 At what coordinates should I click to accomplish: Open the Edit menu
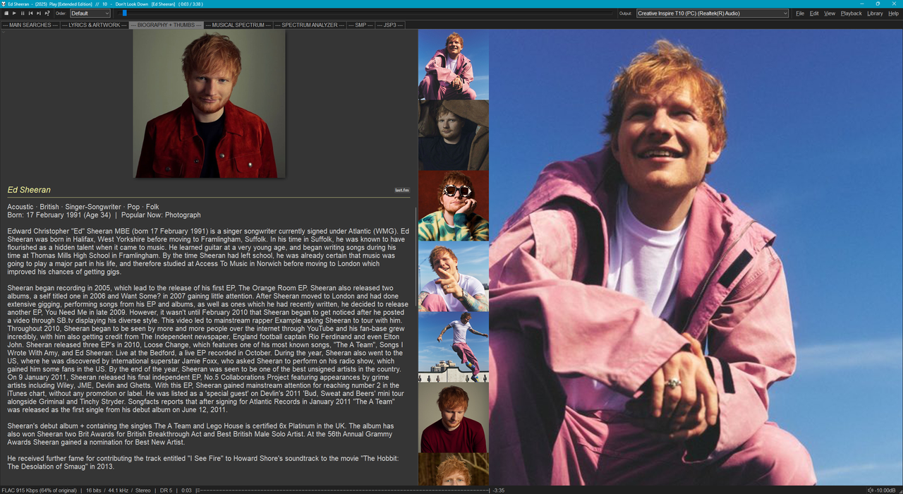tap(814, 13)
